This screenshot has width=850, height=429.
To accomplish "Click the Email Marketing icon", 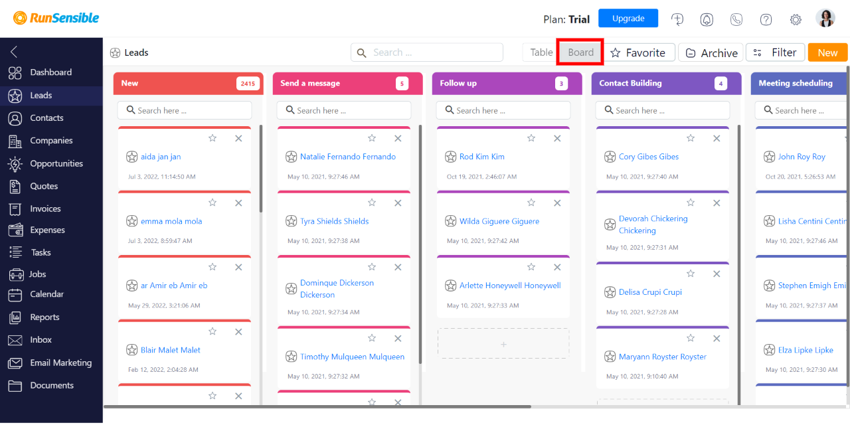I will point(15,363).
